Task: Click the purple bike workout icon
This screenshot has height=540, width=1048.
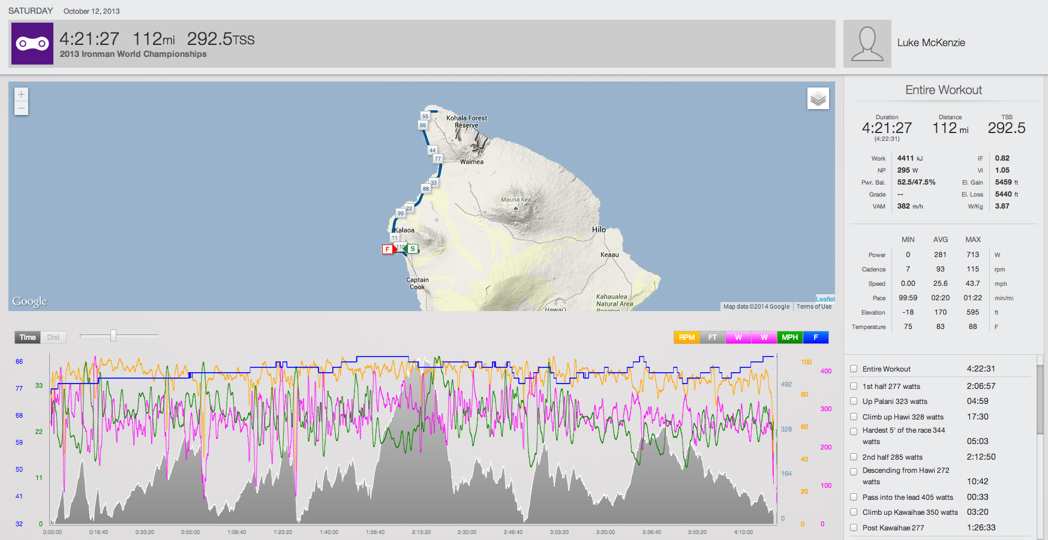Action: pyautogui.click(x=32, y=44)
